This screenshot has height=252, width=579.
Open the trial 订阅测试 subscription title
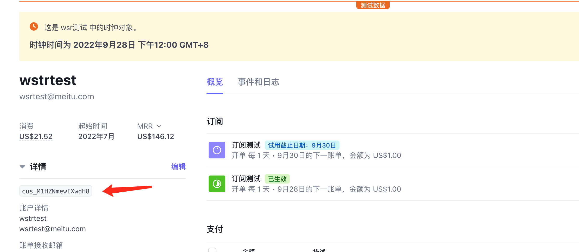(x=246, y=145)
